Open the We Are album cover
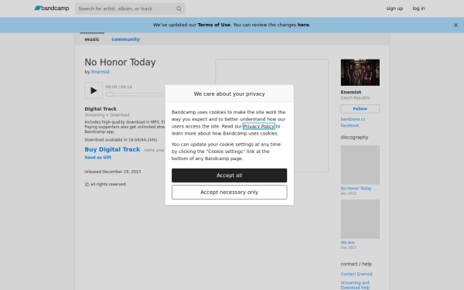 pyautogui.click(x=360, y=219)
